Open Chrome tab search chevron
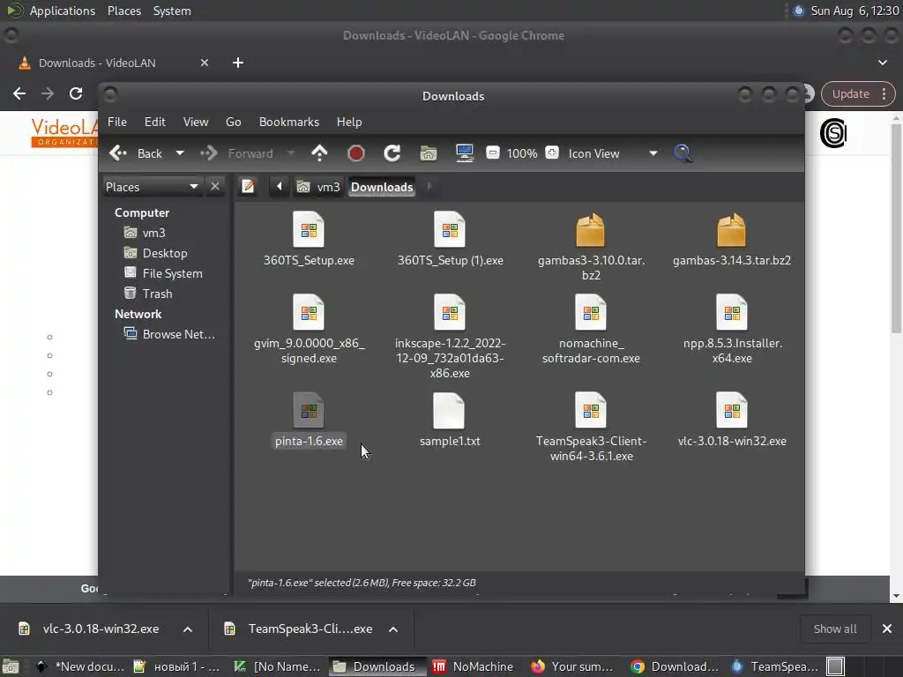The width and height of the screenshot is (903, 677). (883, 63)
